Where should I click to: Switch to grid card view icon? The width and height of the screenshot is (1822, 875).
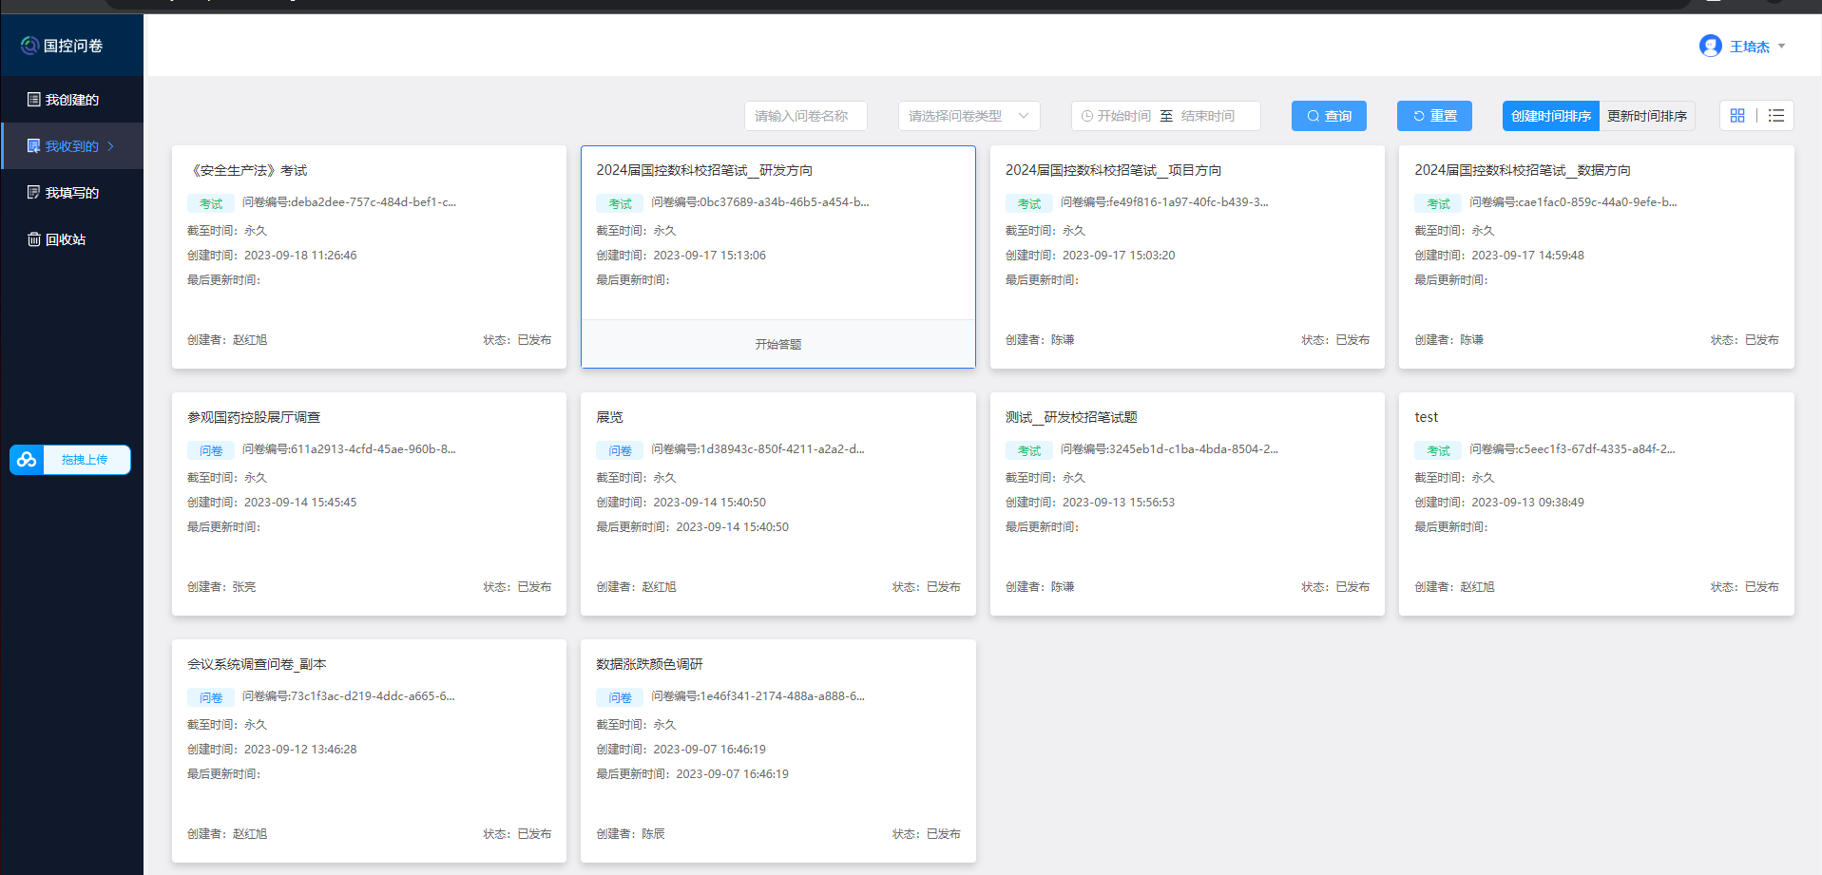tap(1737, 116)
